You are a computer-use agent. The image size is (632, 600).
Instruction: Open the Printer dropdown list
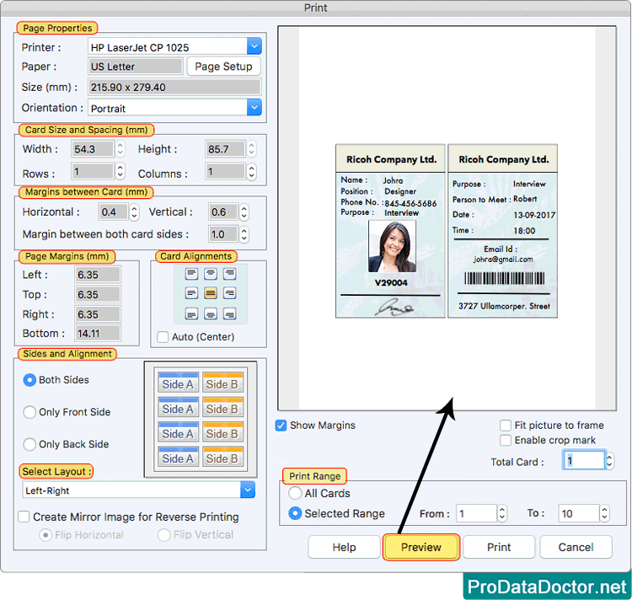pos(254,46)
